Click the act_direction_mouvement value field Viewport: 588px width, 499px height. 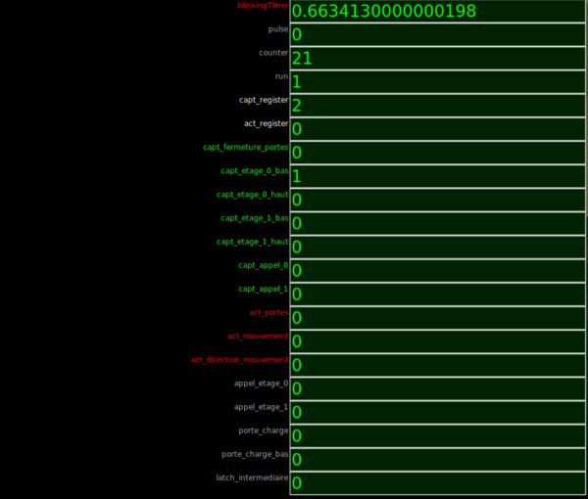tap(437, 365)
